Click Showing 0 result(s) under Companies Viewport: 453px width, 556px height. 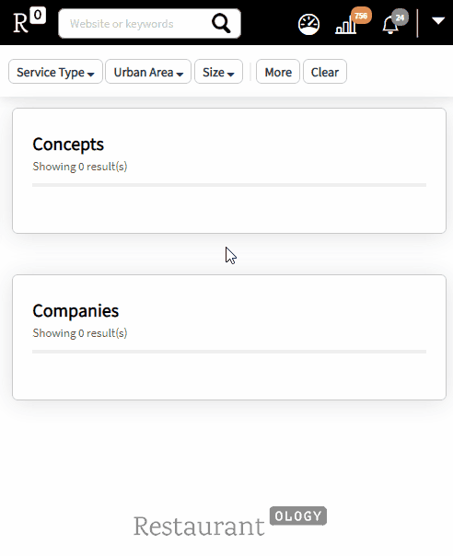click(x=80, y=333)
